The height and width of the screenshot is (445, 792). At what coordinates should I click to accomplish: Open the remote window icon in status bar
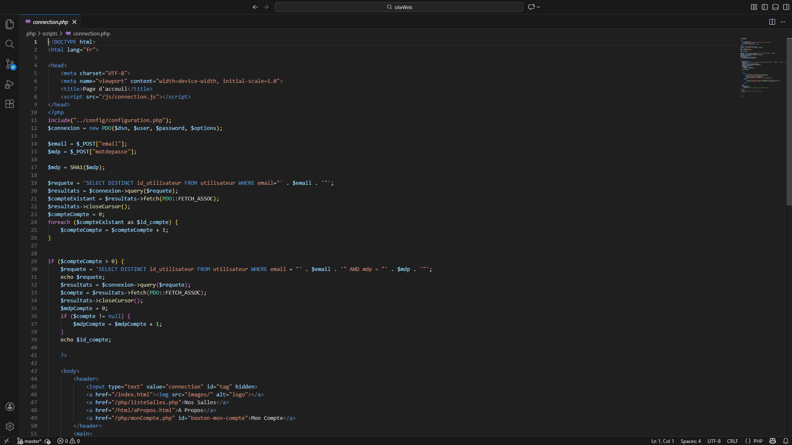[x=6, y=441]
